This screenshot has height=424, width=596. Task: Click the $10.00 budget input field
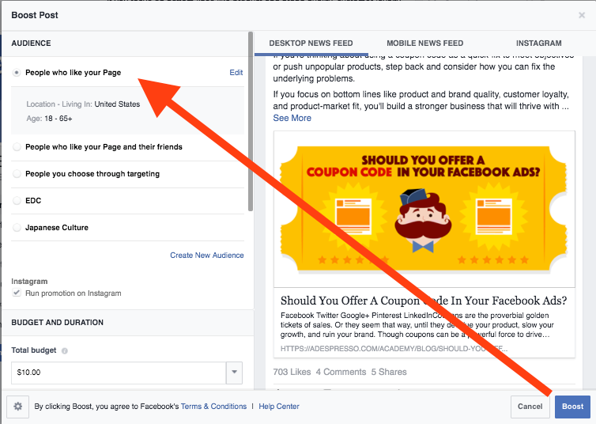pos(119,373)
